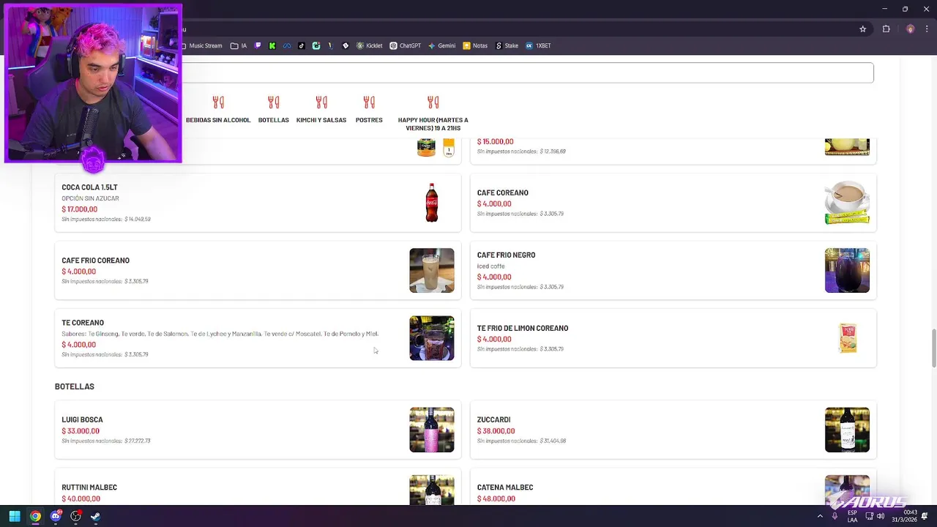Viewport: 937px width, 527px height.
Task: Open the 1XBET bookmark
Action: click(538, 45)
